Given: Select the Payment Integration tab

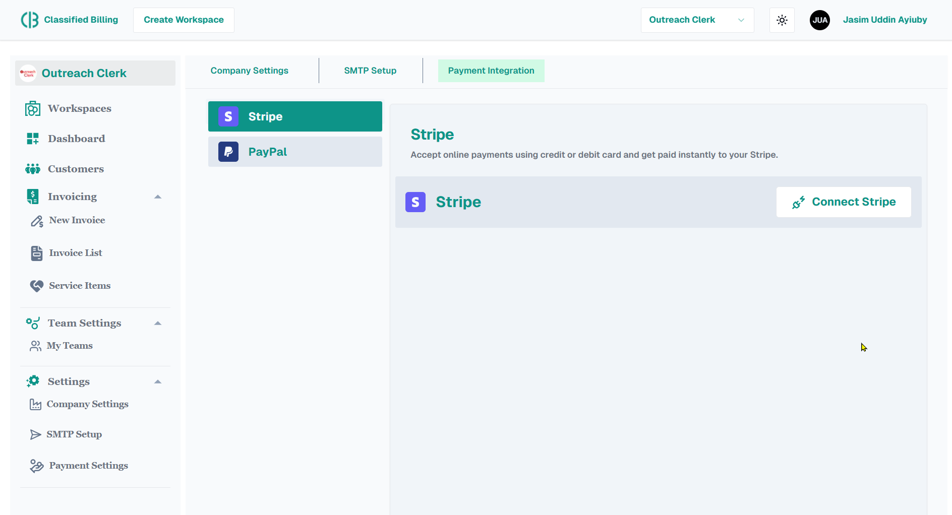Looking at the screenshot, I should (491, 71).
